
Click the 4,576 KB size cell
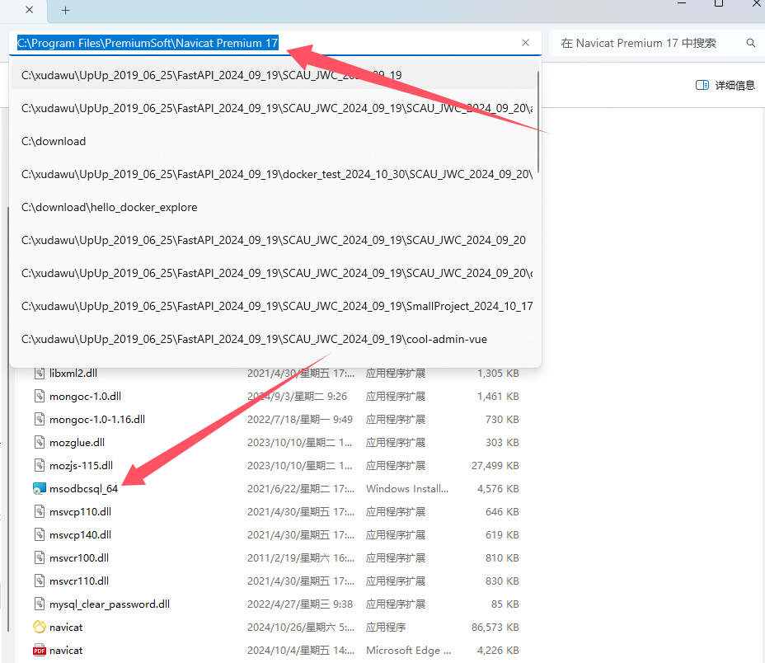(x=498, y=489)
